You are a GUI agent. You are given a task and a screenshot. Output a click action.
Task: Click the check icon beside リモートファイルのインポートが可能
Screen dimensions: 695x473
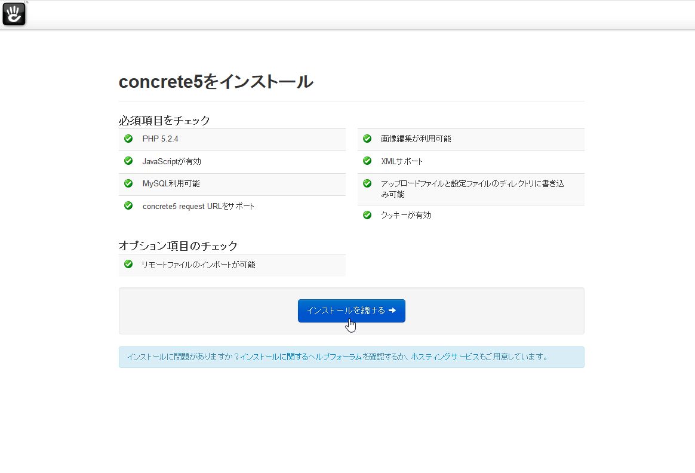pos(128,264)
